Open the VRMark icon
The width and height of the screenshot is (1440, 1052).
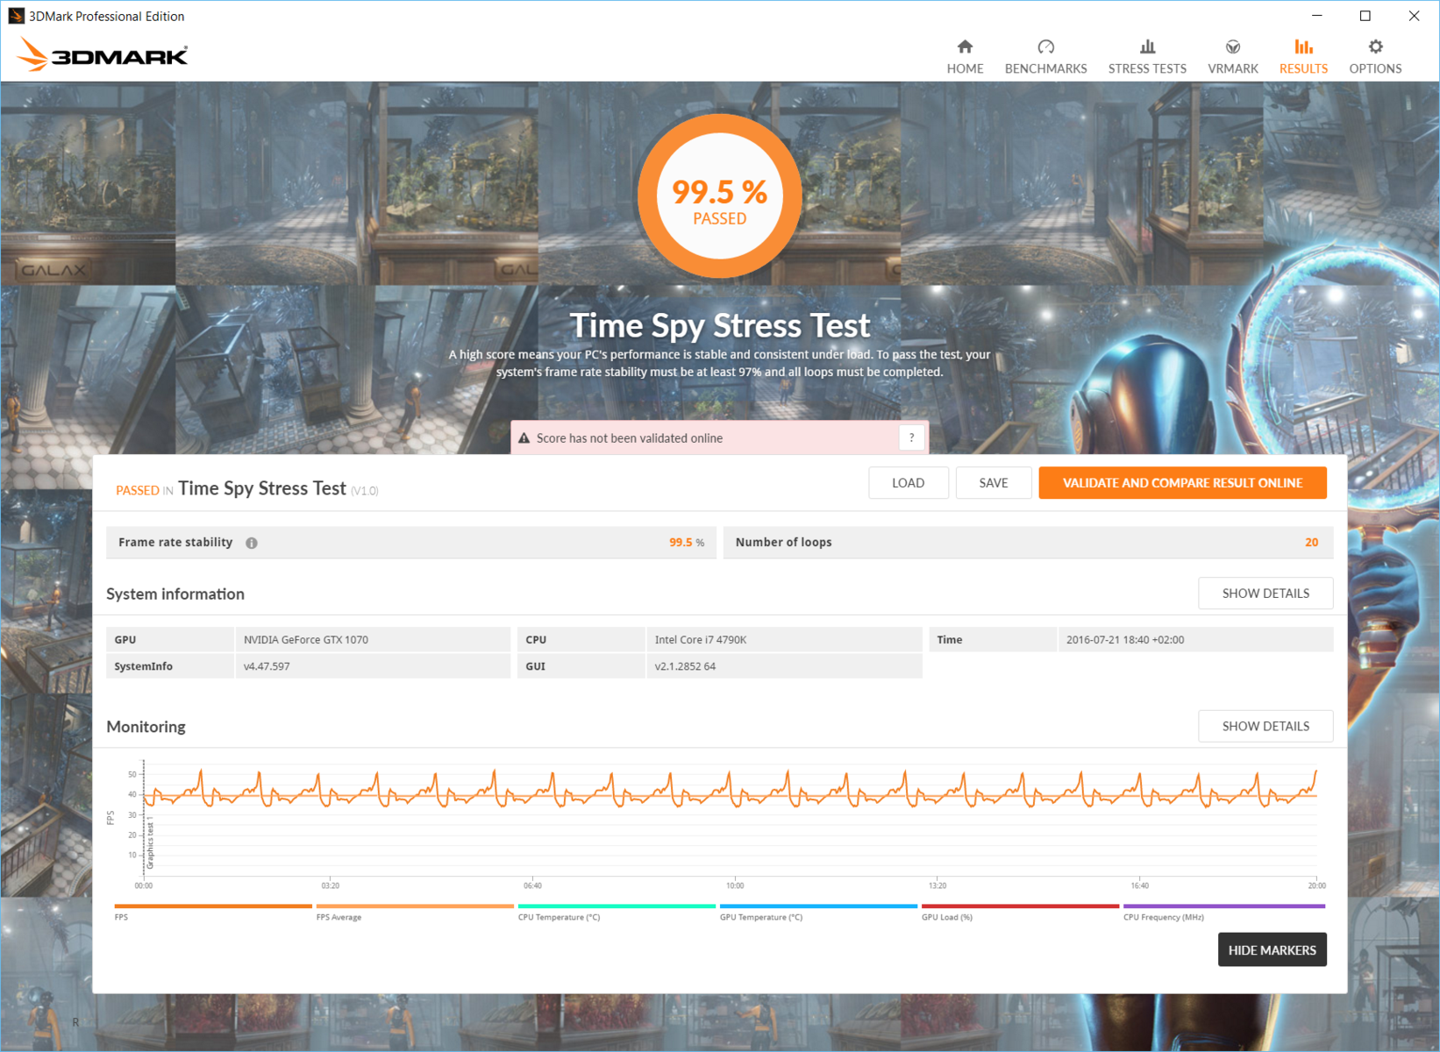pos(1232,46)
